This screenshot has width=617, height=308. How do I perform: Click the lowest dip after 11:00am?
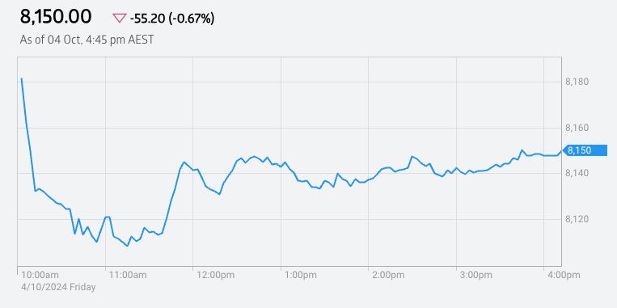tap(127, 246)
